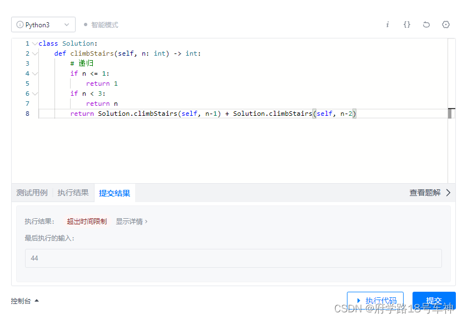Click the 超出时间限制 result label
This screenshot has height=319, width=462.
click(x=87, y=222)
